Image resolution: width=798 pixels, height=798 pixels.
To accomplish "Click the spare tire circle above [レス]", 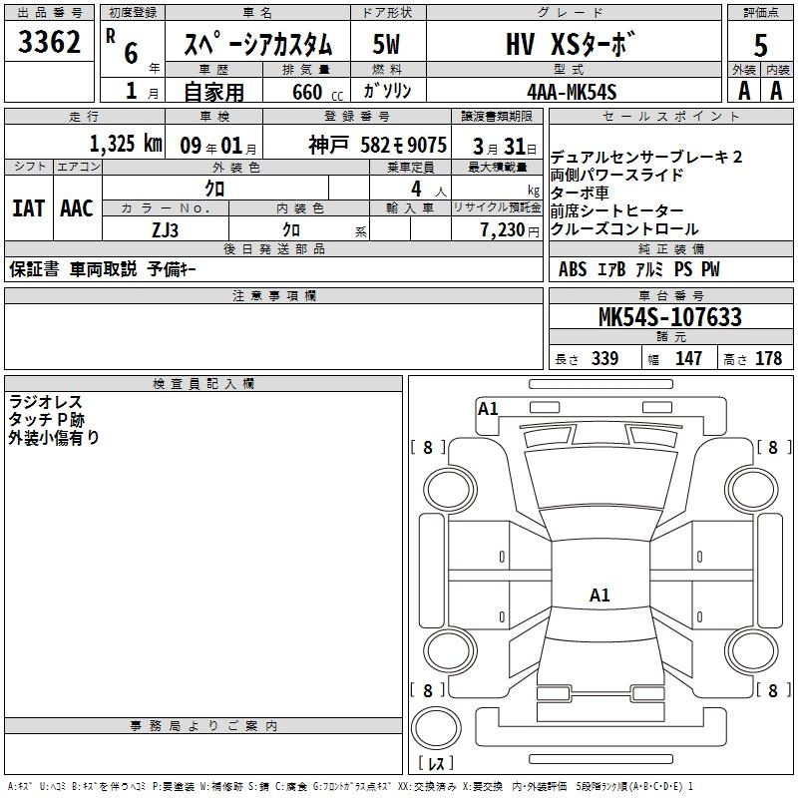I will (x=436, y=727).
